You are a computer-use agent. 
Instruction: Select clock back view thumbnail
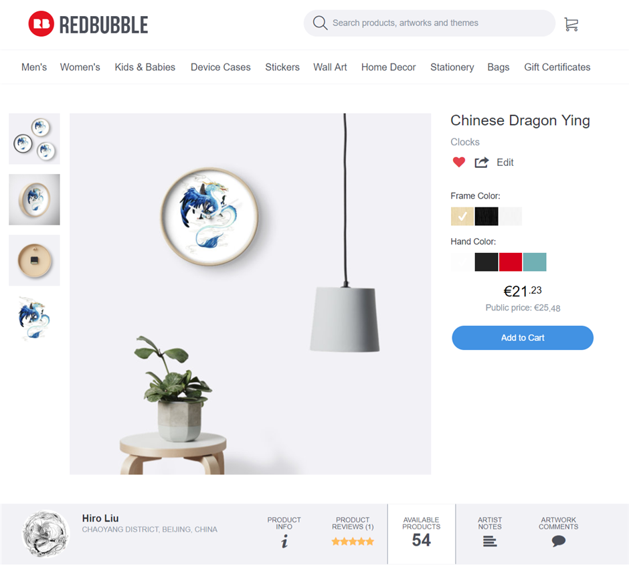tap(34, 260)
